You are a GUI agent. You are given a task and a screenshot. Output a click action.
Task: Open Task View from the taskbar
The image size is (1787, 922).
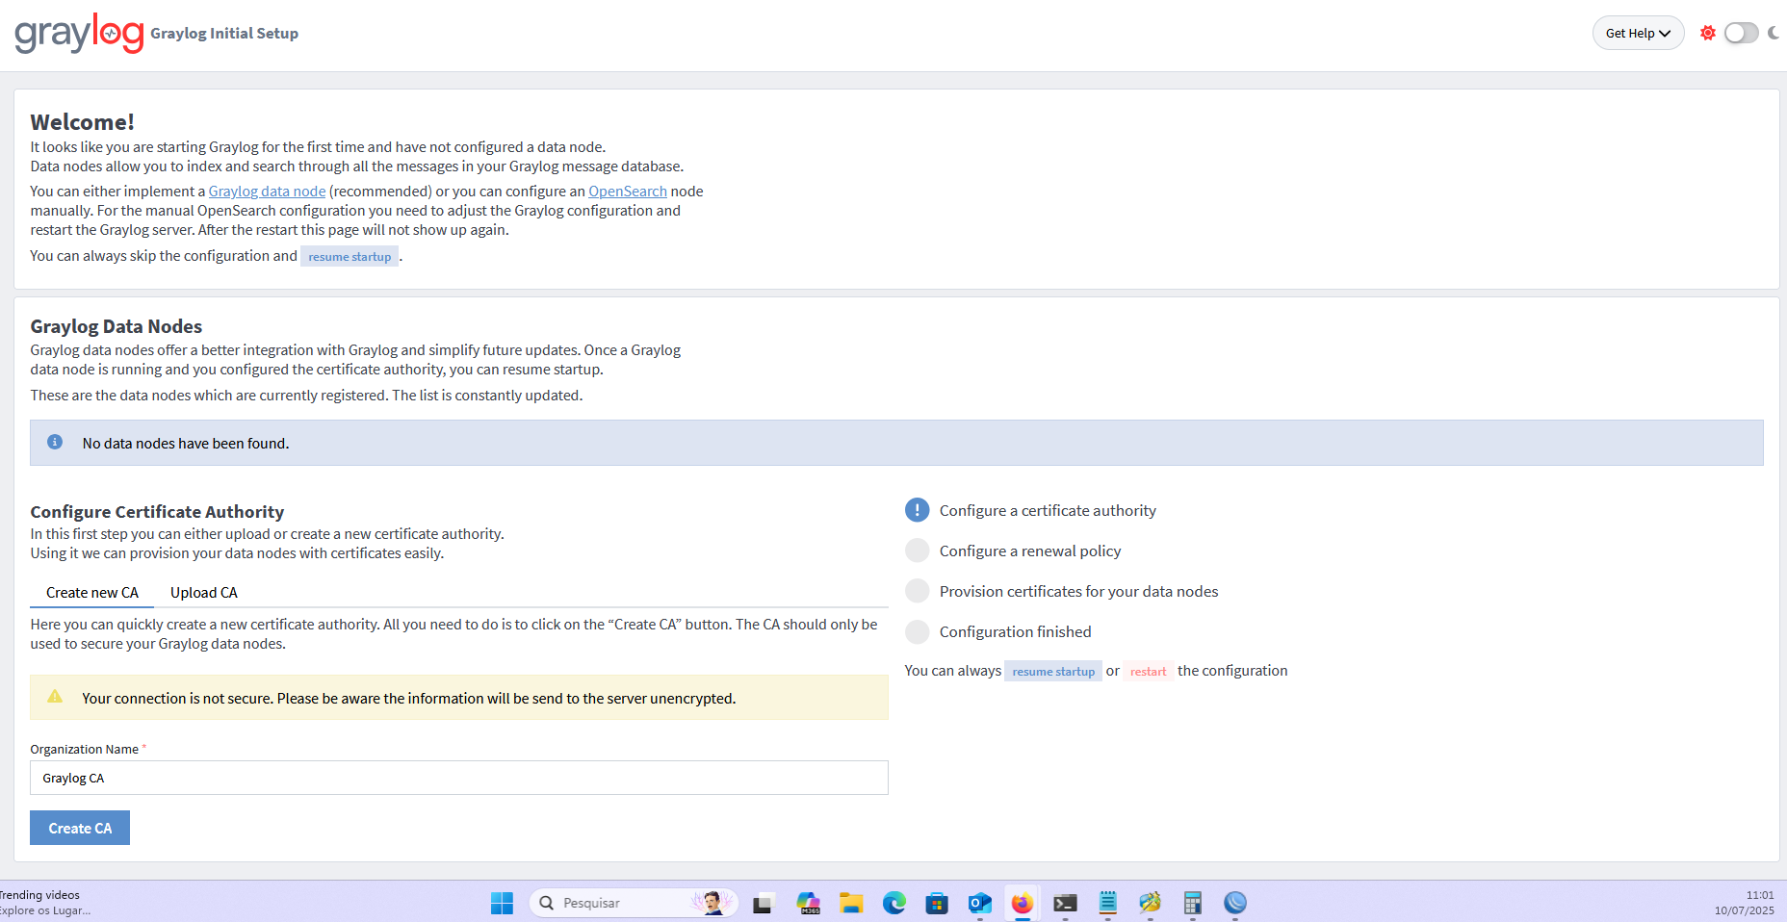click(x=764, y=903)
